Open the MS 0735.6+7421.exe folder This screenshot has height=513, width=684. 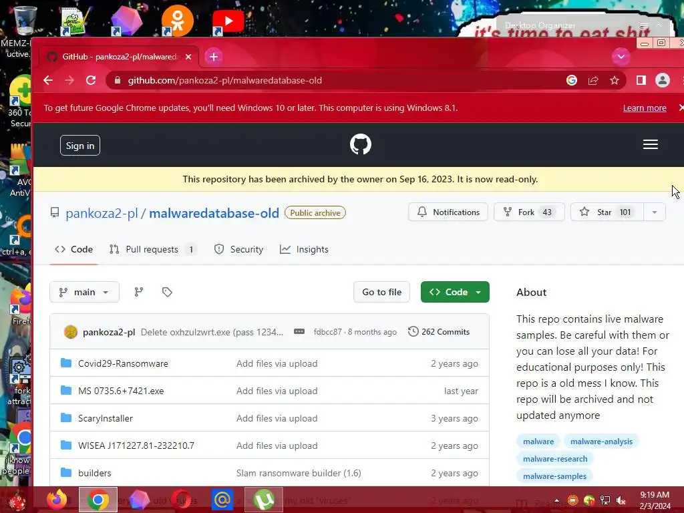pos(121,391)
